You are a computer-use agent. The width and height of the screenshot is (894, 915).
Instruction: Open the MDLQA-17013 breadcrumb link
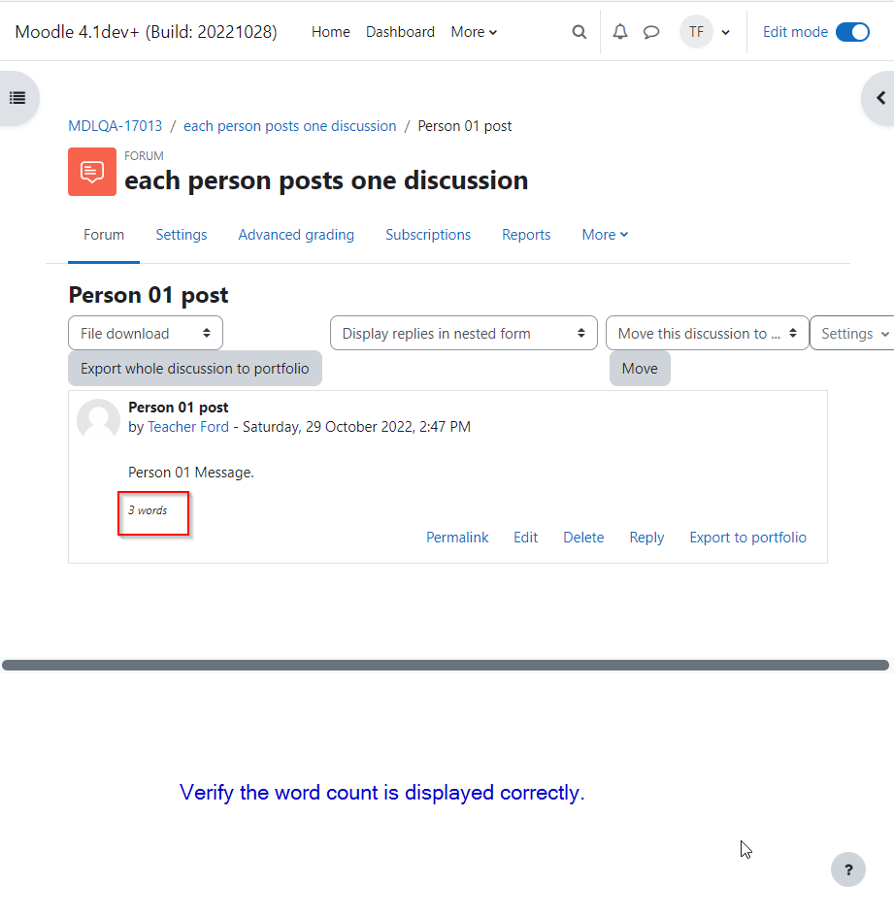click(x=116, y=126)
